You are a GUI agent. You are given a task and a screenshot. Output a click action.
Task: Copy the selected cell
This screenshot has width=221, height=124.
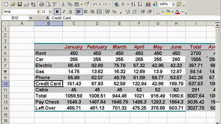click(70, 4)
